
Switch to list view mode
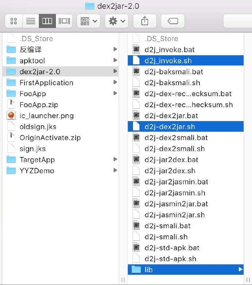point(31,21)
